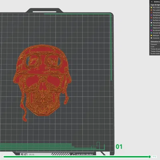Toggle Mur externe orange line type
Image resolution: width=160 pixels, height=160 pixels.
155,10
